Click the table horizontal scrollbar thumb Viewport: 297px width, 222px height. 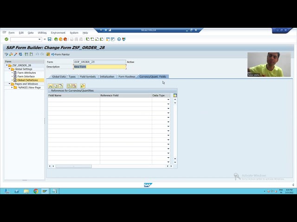coord(74,166)
